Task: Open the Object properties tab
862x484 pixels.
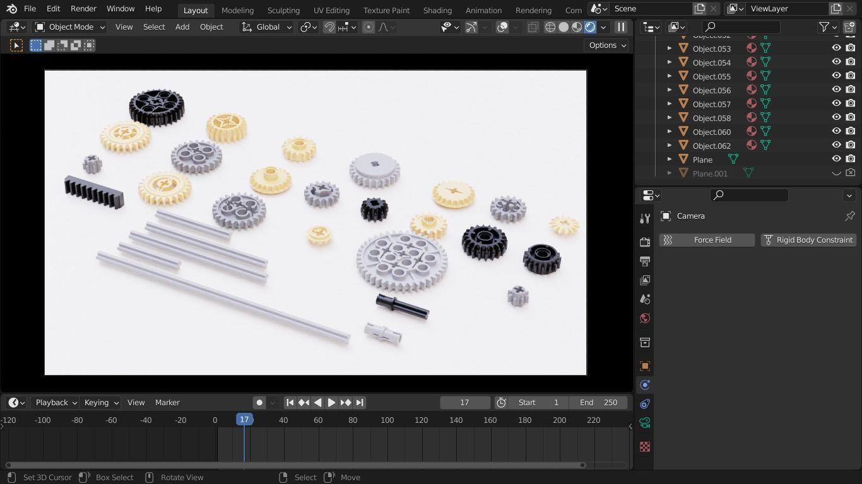Action: click(x=644, y=366)
